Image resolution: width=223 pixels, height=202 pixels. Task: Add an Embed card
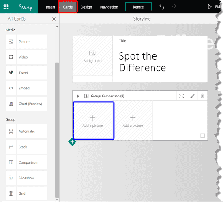tap(26, 88)
